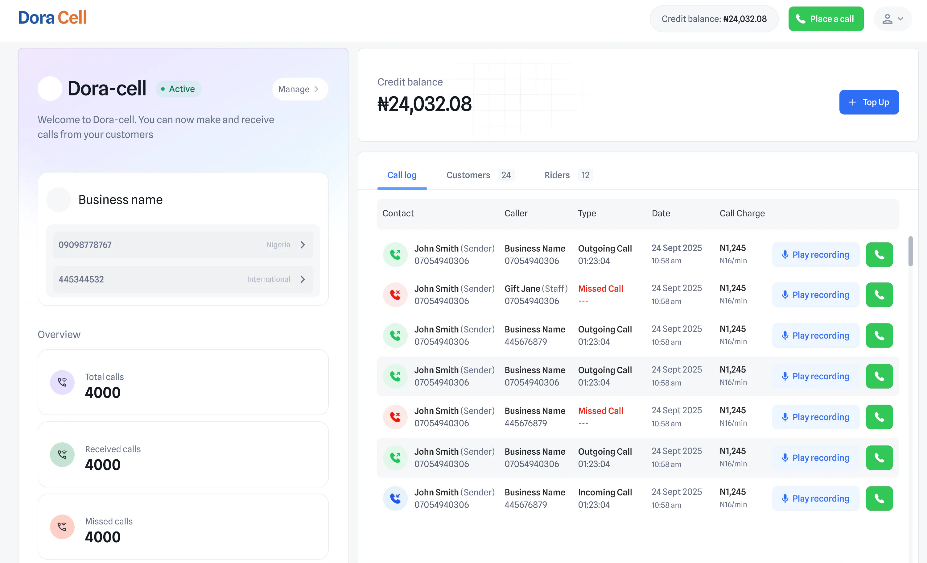This screenshot has height=563, width=927.
Task: Click the Missed calls phone icon
Action: [62, 527]
